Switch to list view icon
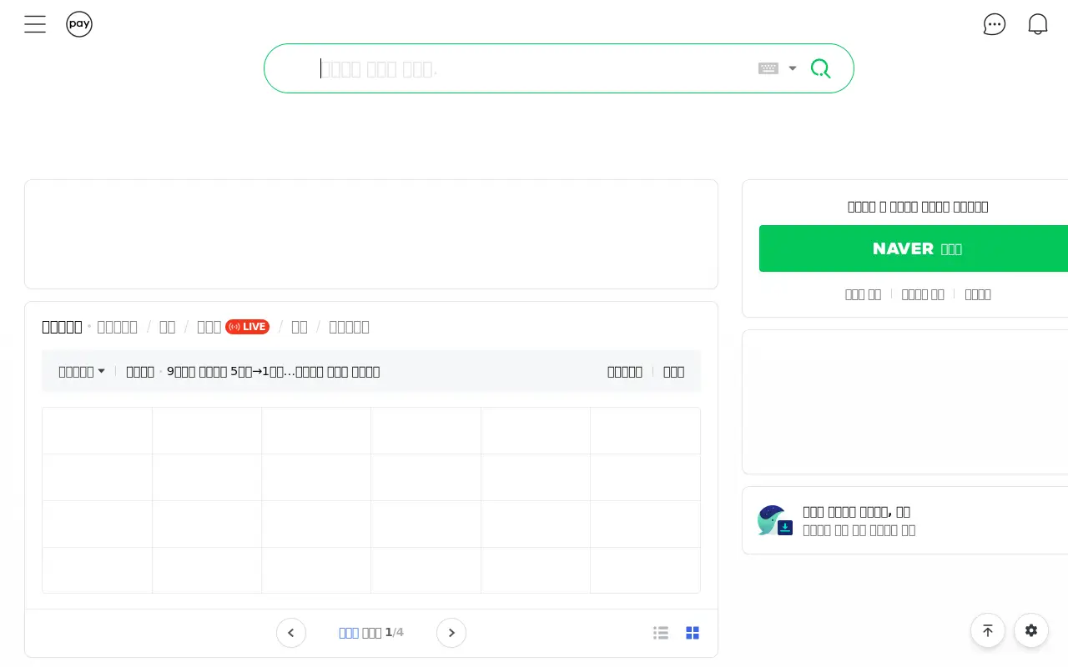Viewport: 1068px width, 667px height. (661, 633)
